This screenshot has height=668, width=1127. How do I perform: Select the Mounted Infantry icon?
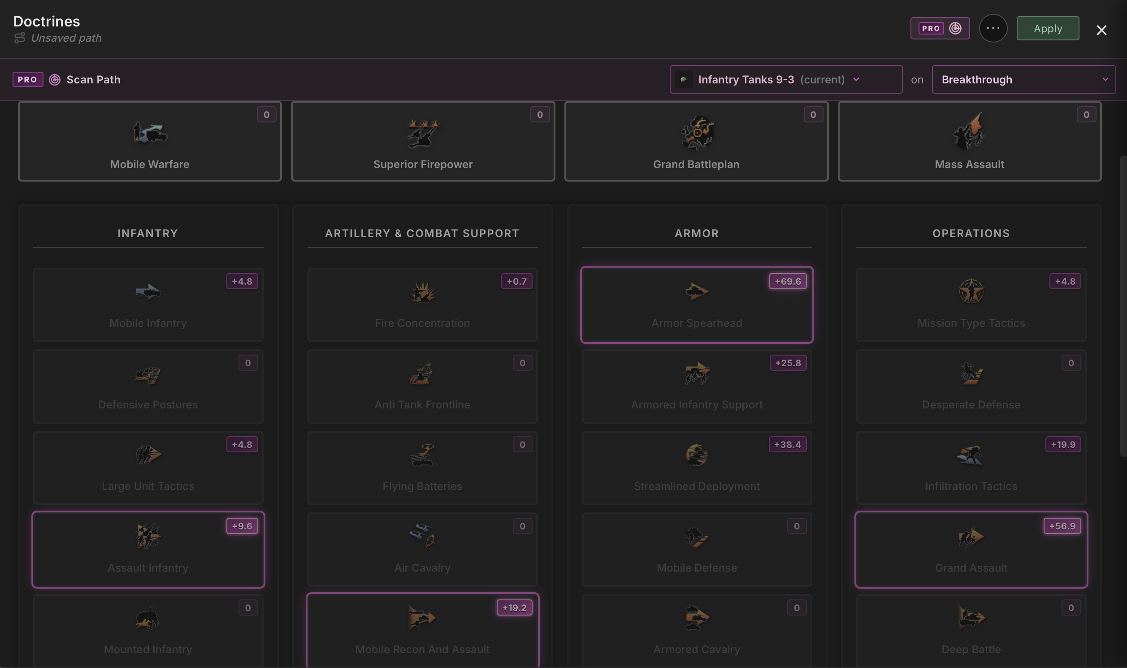coord(147,618)
